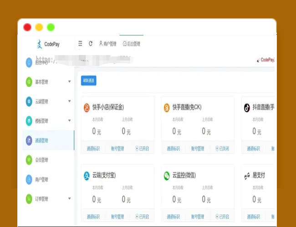
Task: Open 会员管理 in the sidebar
Action: pyautogui.click(x=41, y=160)
